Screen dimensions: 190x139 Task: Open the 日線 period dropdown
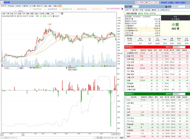55,13
